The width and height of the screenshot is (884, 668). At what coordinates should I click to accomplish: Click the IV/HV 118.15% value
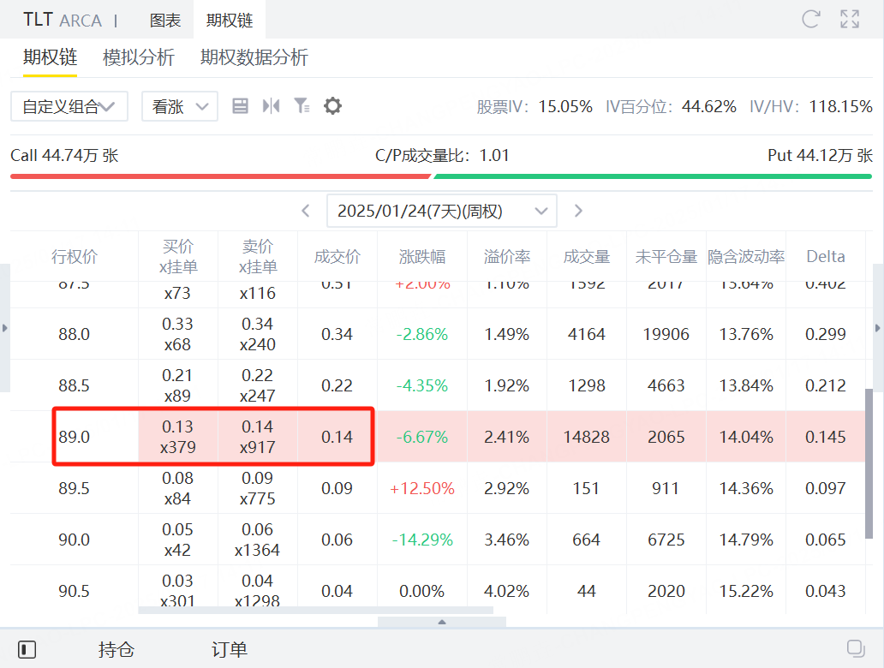click(841, 106)
